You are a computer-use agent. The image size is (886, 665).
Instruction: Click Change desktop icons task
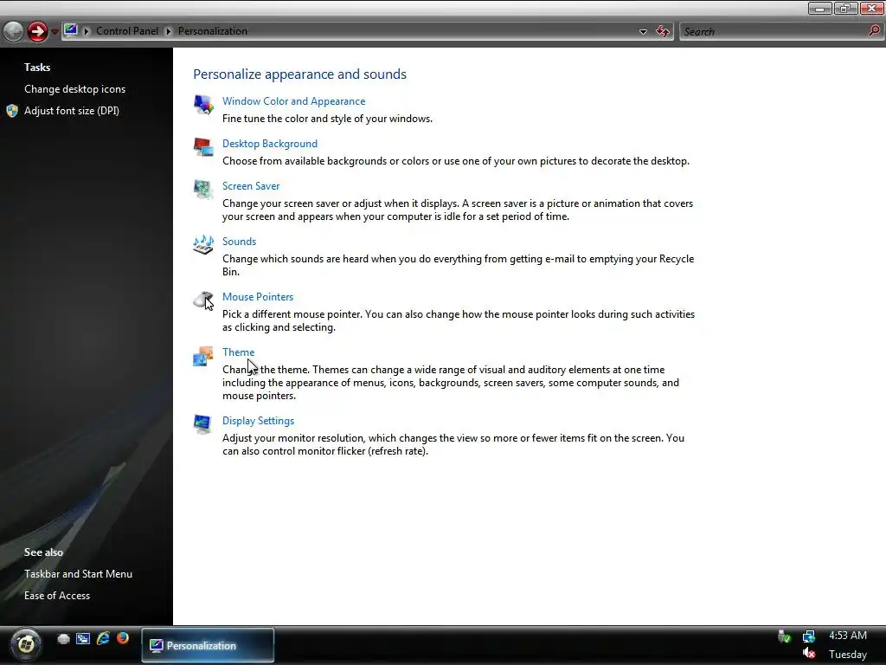(x=74, y=89)
